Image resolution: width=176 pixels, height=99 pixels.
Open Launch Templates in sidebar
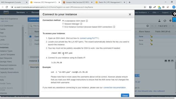pos(7,54)
